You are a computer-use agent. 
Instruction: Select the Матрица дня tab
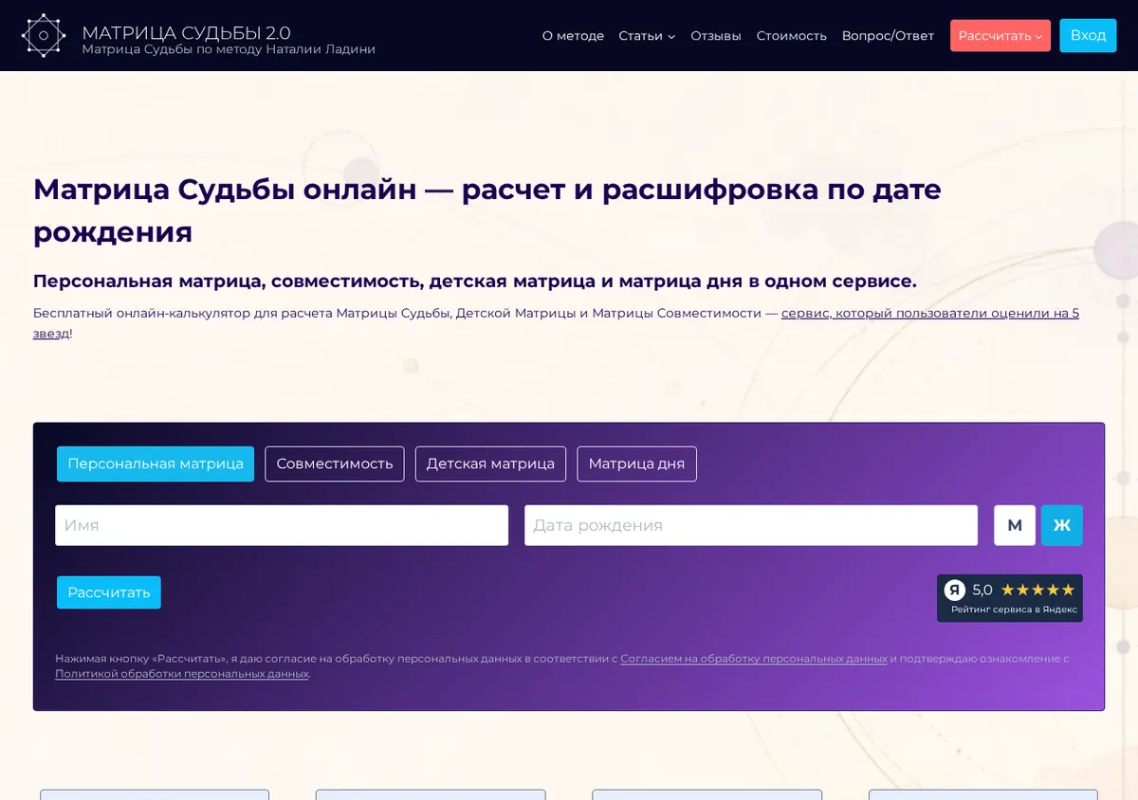(636, 464)
